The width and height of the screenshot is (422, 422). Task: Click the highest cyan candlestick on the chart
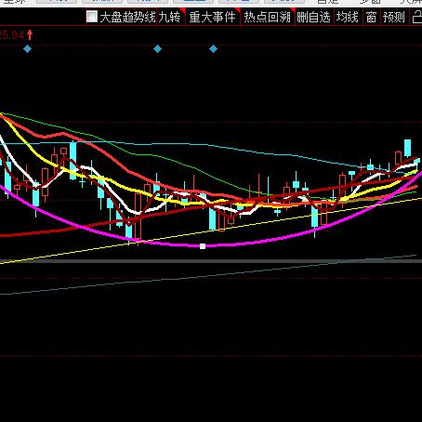pyautogui.click(x=408, y=148)
